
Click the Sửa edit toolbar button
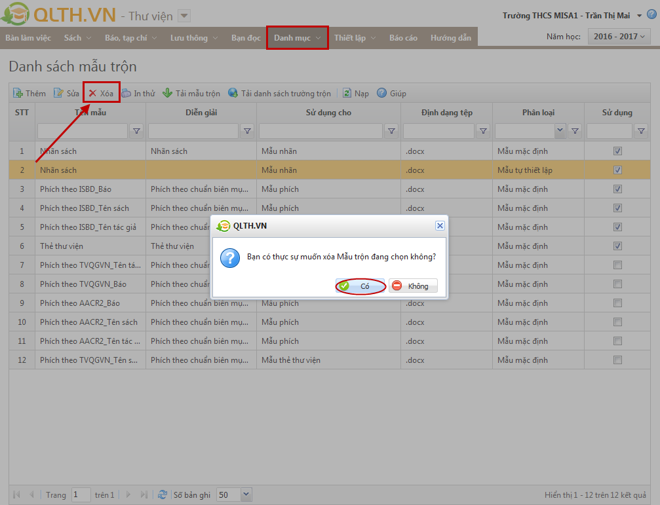tap(66, 94)
